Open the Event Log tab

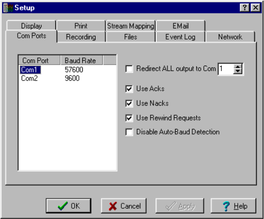(x=180, y=37)
